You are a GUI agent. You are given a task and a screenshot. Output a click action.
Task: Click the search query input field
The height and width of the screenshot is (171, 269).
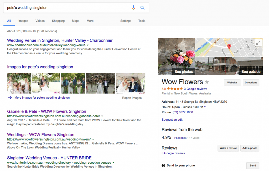pyautogui.click(x=66, y=8)
